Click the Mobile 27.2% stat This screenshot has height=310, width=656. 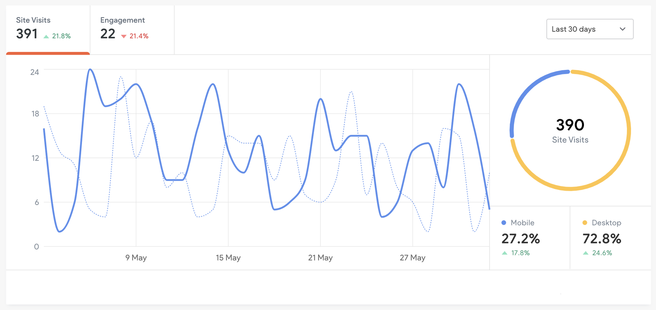pos(520,239)
